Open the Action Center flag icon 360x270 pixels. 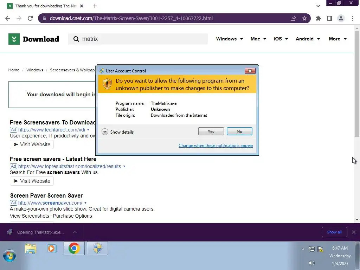click(x=320, y=249)
